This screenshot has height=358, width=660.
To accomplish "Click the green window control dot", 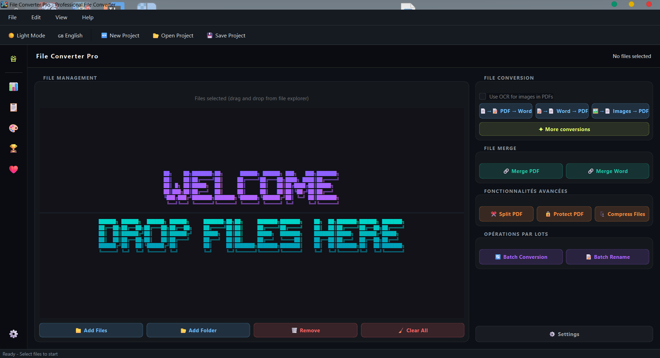I will [614, 4].
